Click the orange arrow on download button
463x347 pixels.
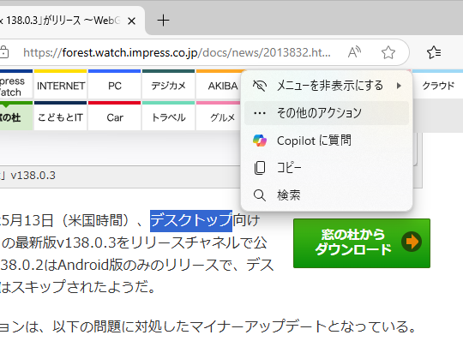412,242
